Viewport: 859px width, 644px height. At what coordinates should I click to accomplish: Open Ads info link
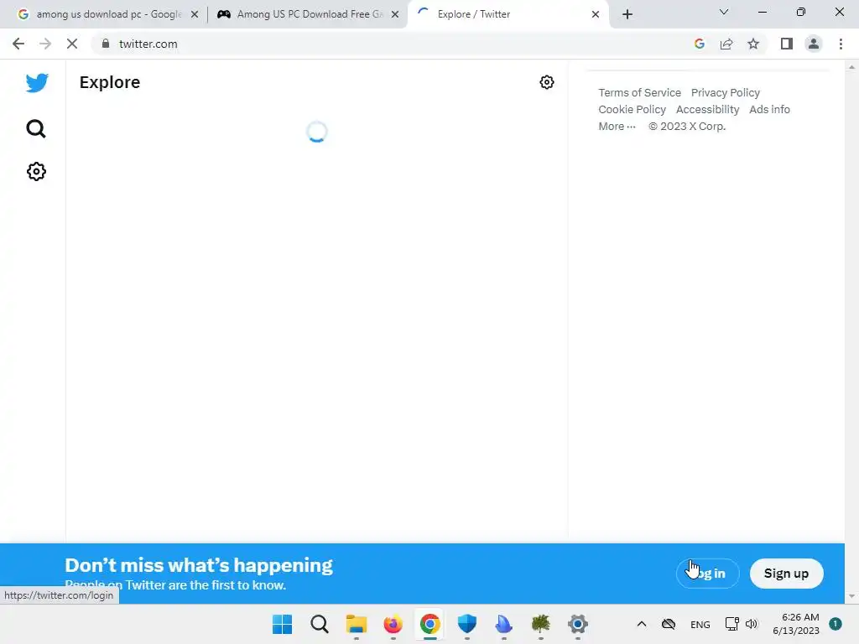pyautogui.click(x=770, y=110)
